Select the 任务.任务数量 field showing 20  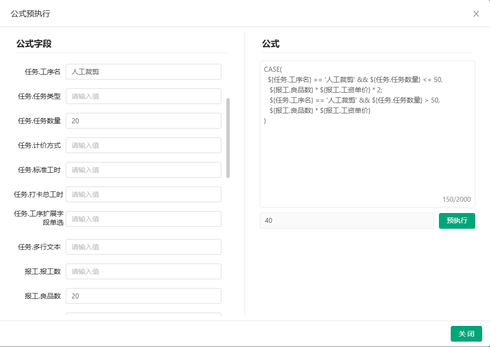(143, 121)
